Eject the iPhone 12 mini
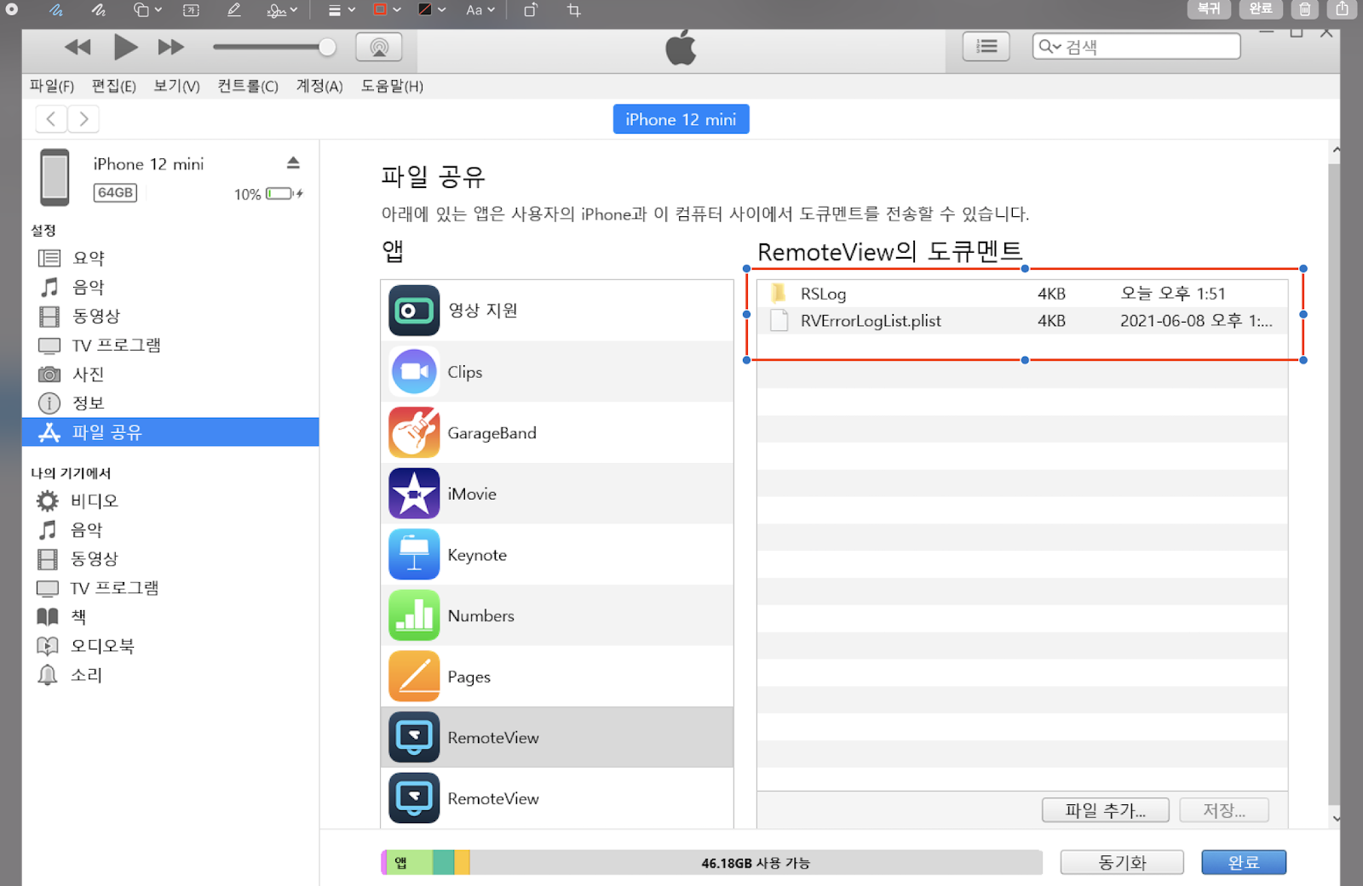Screen dimensions: 1363x886 click(293, 163)
